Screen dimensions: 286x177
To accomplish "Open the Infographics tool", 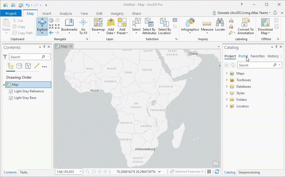I will 190,26.
